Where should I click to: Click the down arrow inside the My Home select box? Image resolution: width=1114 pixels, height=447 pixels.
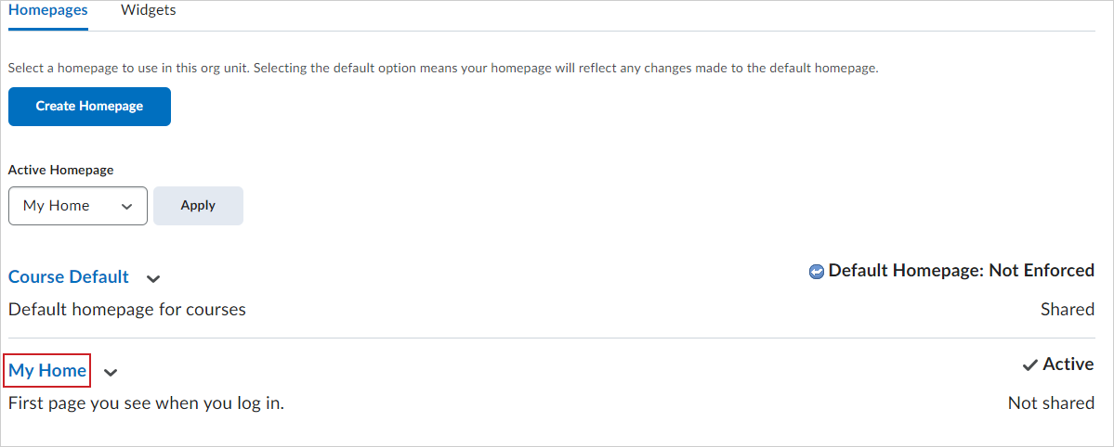click(127, 207)
